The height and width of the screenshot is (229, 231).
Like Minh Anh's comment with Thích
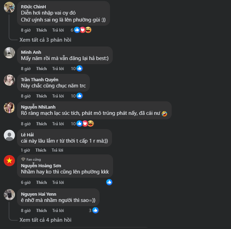coord(41,69)
